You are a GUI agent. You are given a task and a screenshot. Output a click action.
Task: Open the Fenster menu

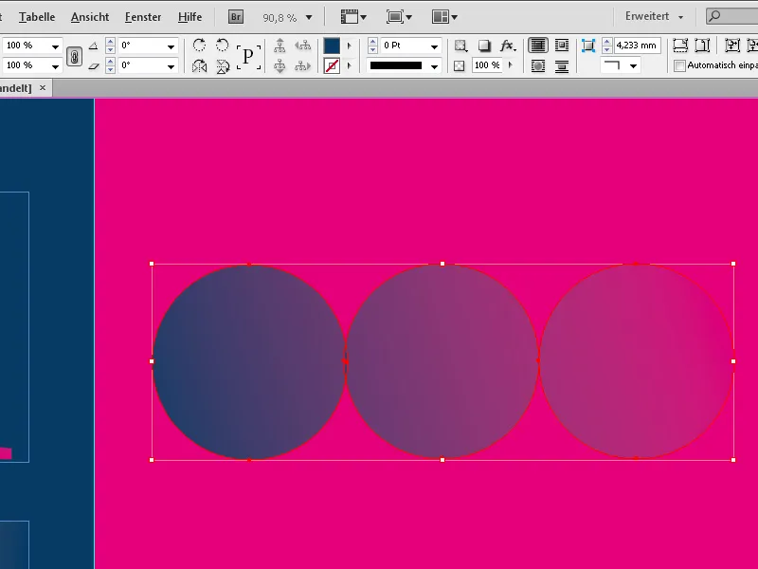point(143,17)
